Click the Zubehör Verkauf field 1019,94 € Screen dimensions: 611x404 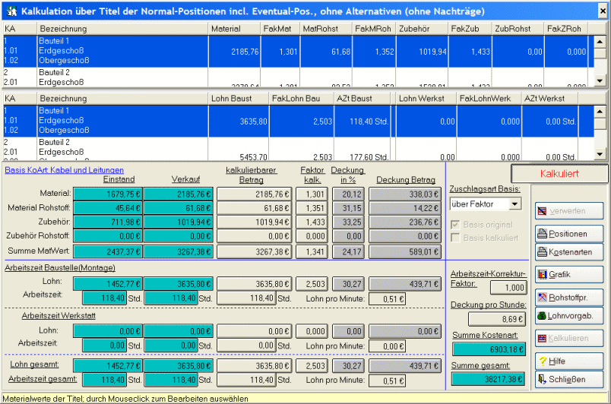point(179,223)
